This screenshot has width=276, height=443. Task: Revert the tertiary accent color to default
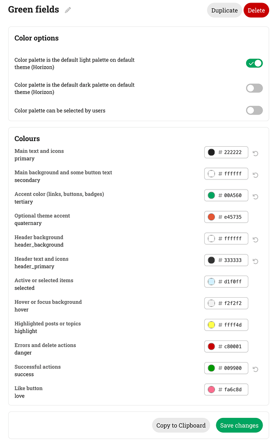click(255, 196)
